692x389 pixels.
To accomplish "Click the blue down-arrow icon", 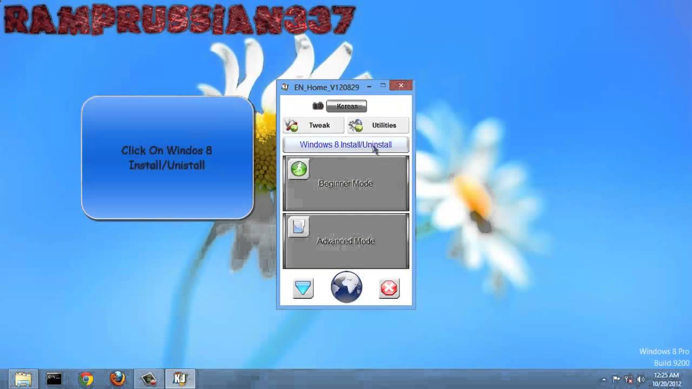I will click(303, 289).
